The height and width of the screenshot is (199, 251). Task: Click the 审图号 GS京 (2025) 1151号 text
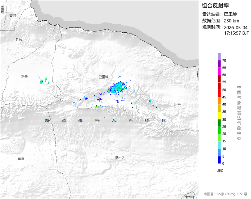point(225,194)
